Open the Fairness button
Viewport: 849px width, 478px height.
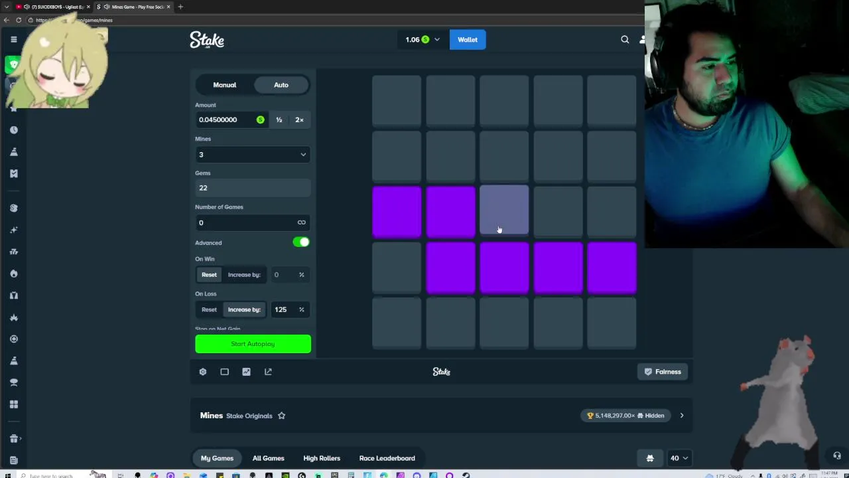[x=663, y=372]
